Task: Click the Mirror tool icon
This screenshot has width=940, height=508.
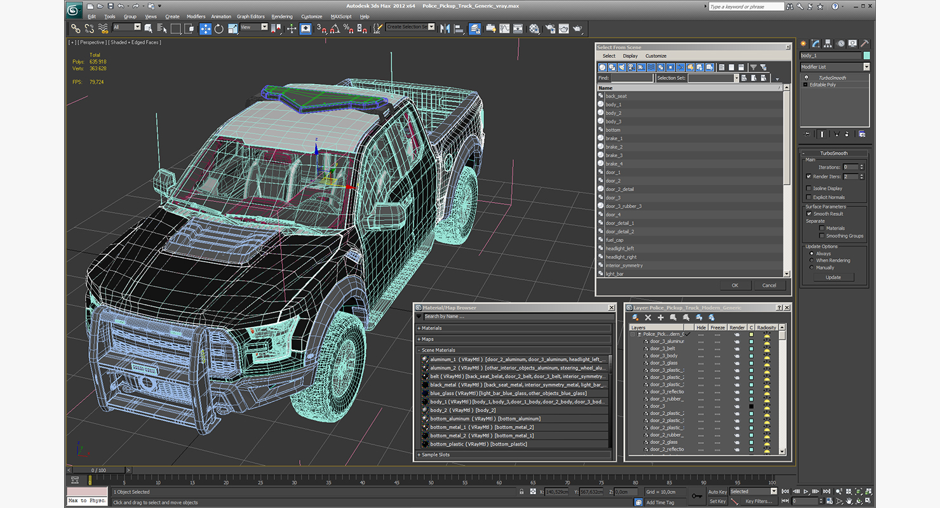Action: tap(445, 29)
